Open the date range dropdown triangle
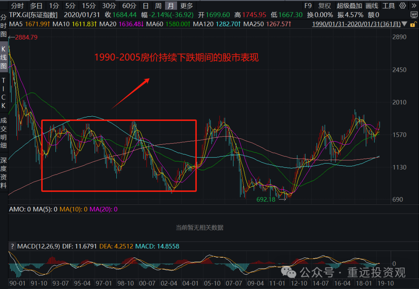Screen dimensions: 419x289 click(x=405, y=24)
